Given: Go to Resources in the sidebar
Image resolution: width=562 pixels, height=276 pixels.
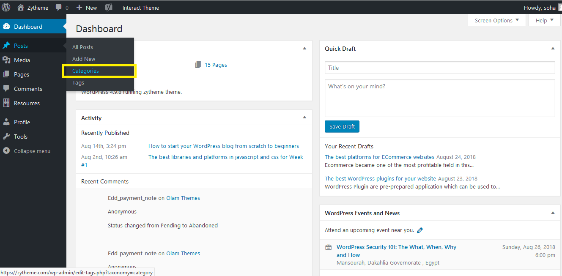Looking at the screenshot, I should pyautogui.click(x=27, y=103).
